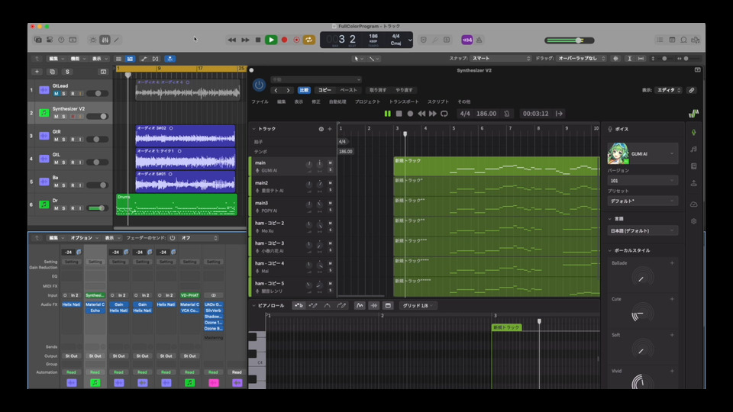Open the Mixer view icon in toolbar
This screenshot has height=412, width=733.
point(105,40)
